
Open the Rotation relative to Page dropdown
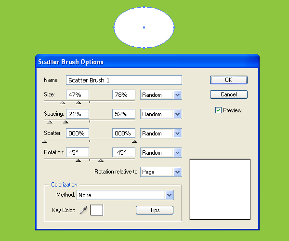point(161,172)
